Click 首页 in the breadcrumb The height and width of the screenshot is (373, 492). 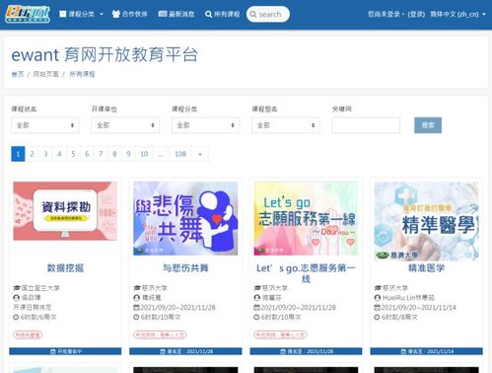18,74
